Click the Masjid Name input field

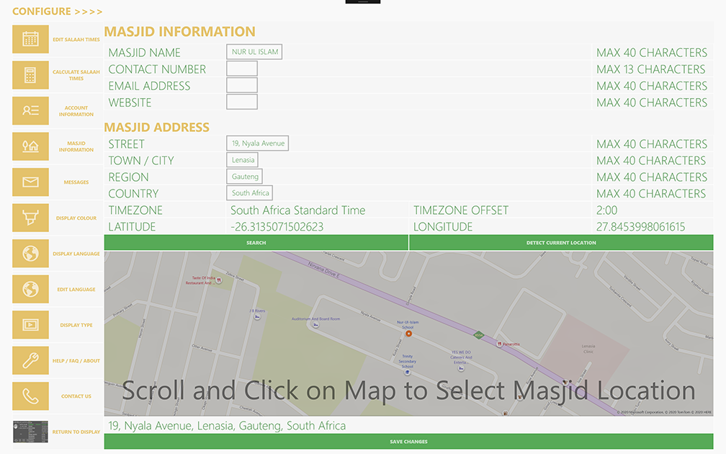tap(254, 53)
